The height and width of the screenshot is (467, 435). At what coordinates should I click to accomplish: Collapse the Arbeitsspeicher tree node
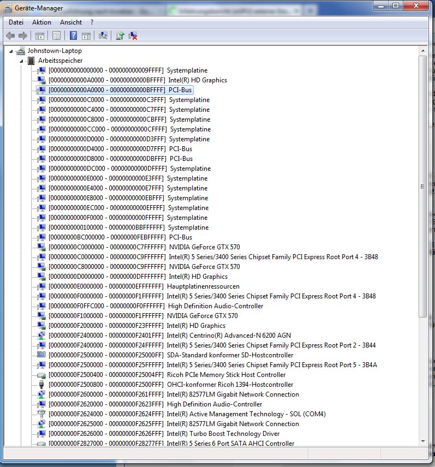click(x=21, y=61)
